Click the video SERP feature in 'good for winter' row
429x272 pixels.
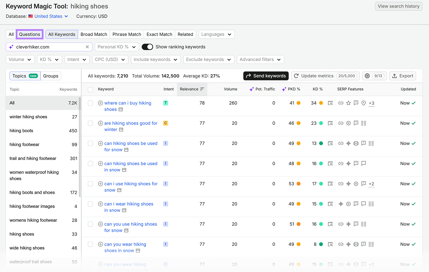pyautogui.click(x=348, y=123)
